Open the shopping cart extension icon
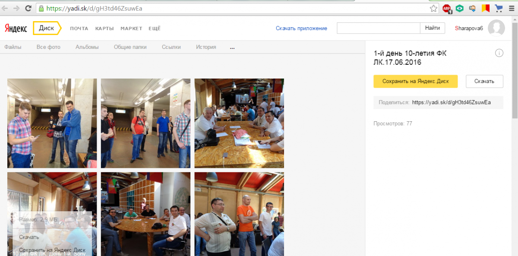This screenshot has width=518, height=256. (499, 8)
